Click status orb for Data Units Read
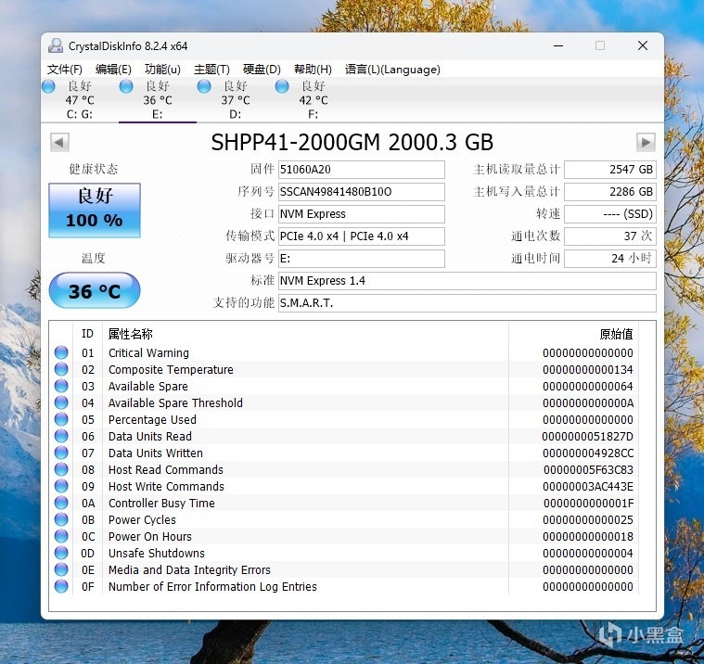 click(61, 436)
